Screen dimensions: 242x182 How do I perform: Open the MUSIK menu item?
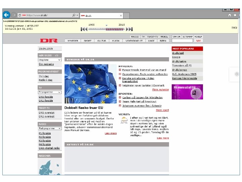[116, 41]
